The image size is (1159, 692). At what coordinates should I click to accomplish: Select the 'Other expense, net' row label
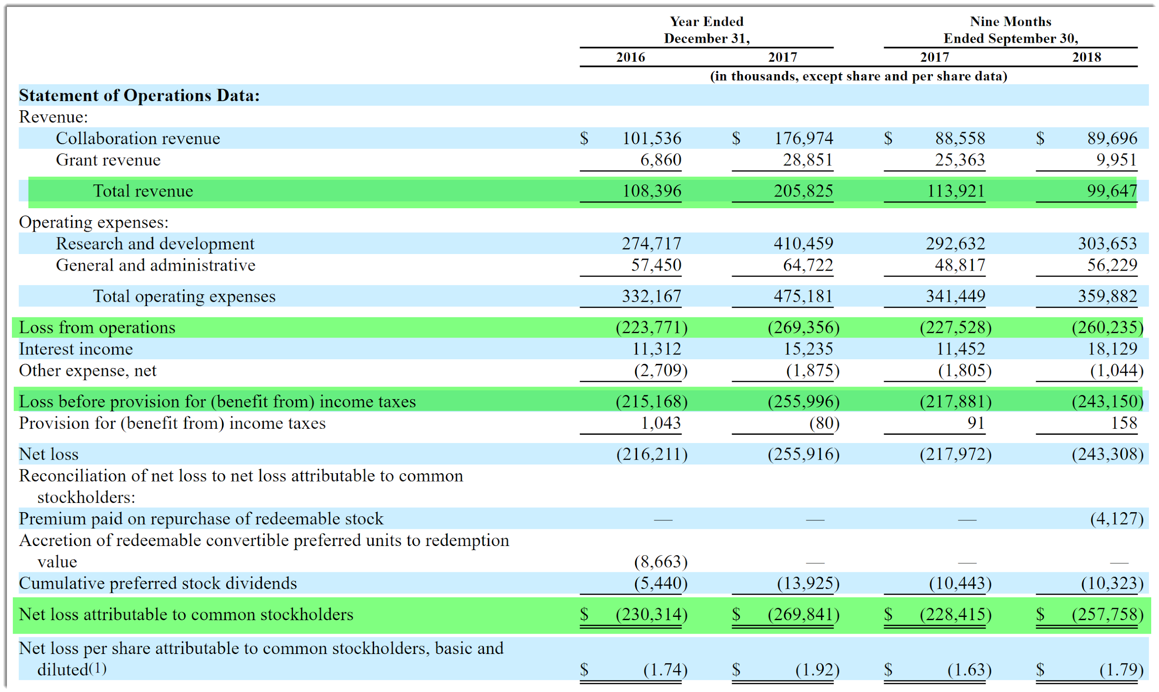pos(87,371)
